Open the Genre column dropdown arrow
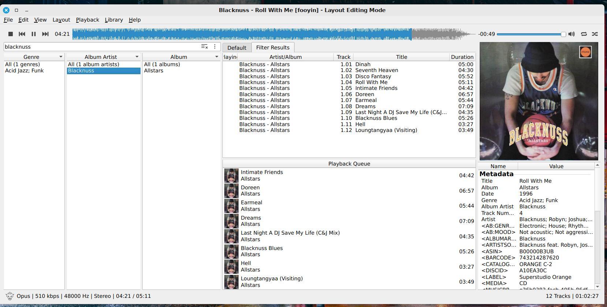 point(61,57)
